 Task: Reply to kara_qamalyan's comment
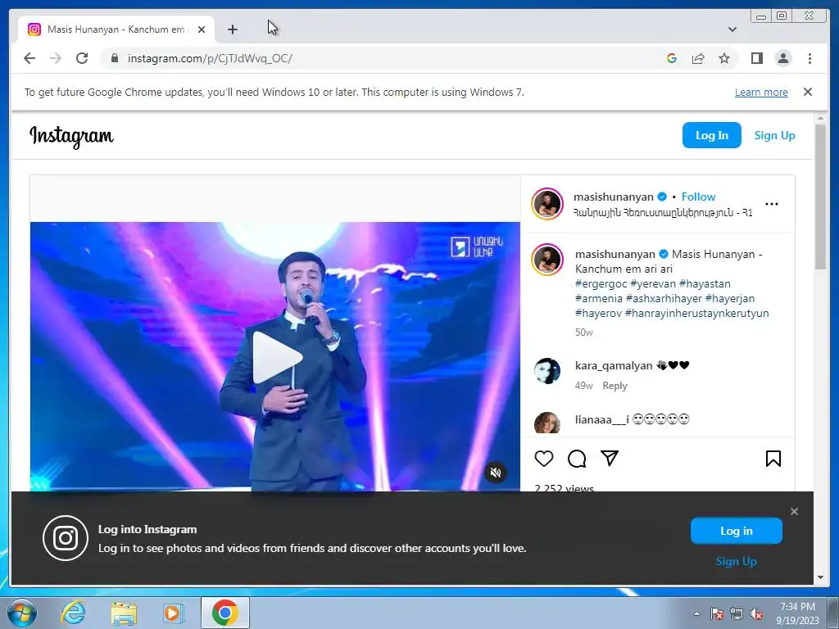(615, 386)
